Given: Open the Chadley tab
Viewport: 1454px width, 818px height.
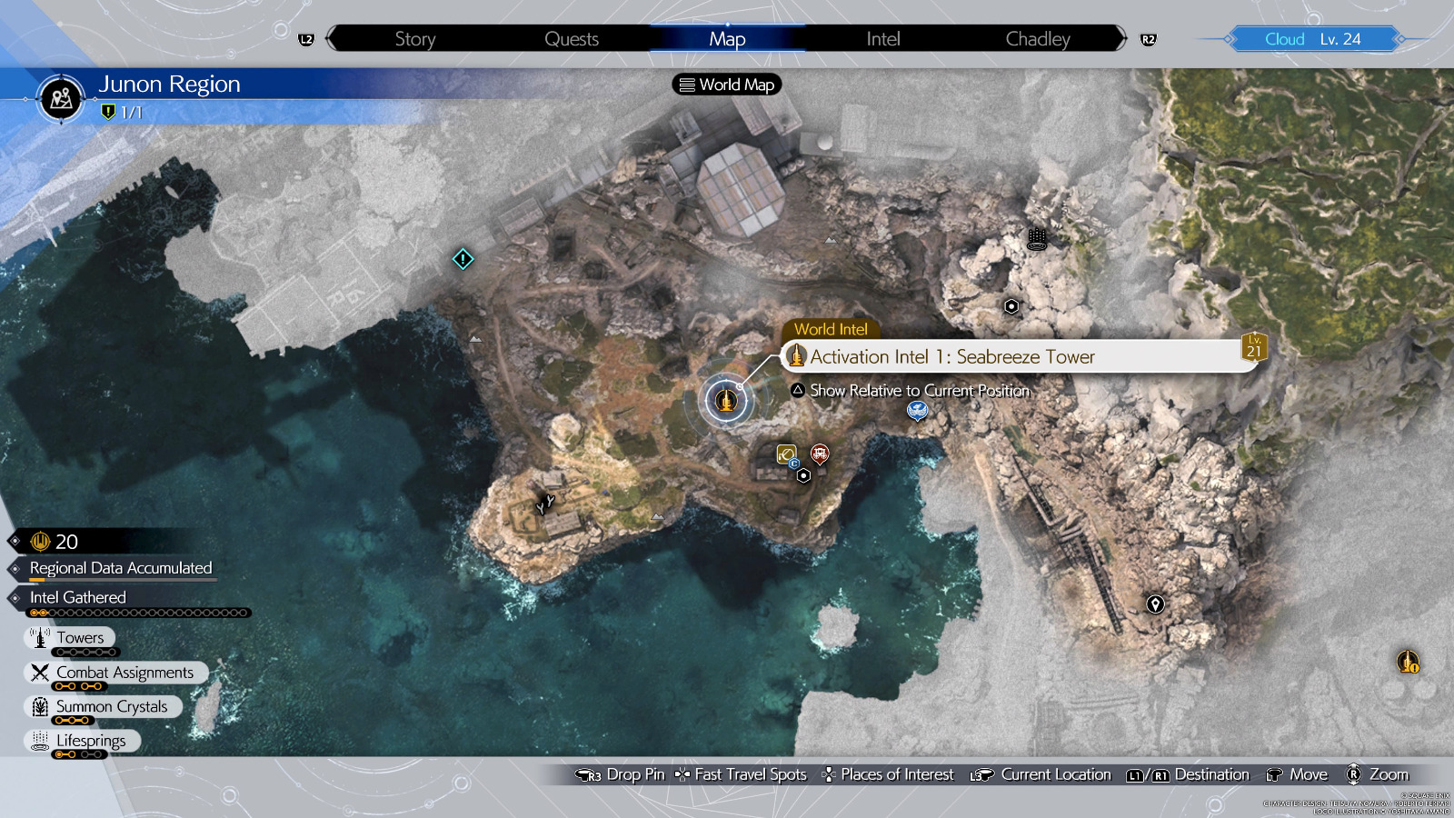Looking at the screenshot, I should 1037,39.
